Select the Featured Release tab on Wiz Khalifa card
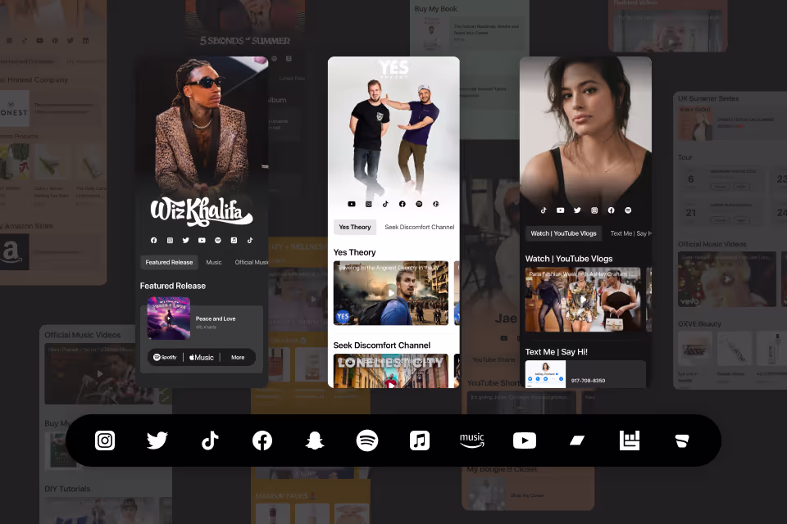This screenshot has width=787, height=524. [169, 262]
